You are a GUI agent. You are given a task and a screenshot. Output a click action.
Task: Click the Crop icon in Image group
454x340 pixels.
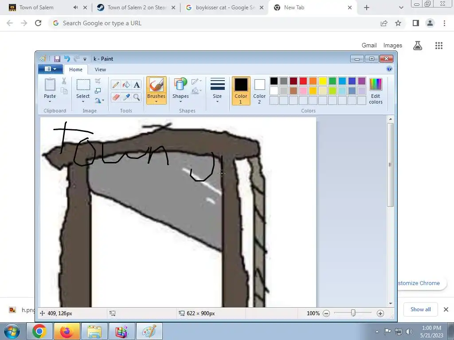point(98,81)
